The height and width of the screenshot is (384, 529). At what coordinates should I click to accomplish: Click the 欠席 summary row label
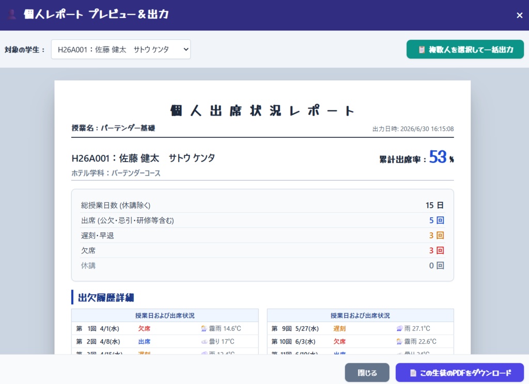pos(88,250)
